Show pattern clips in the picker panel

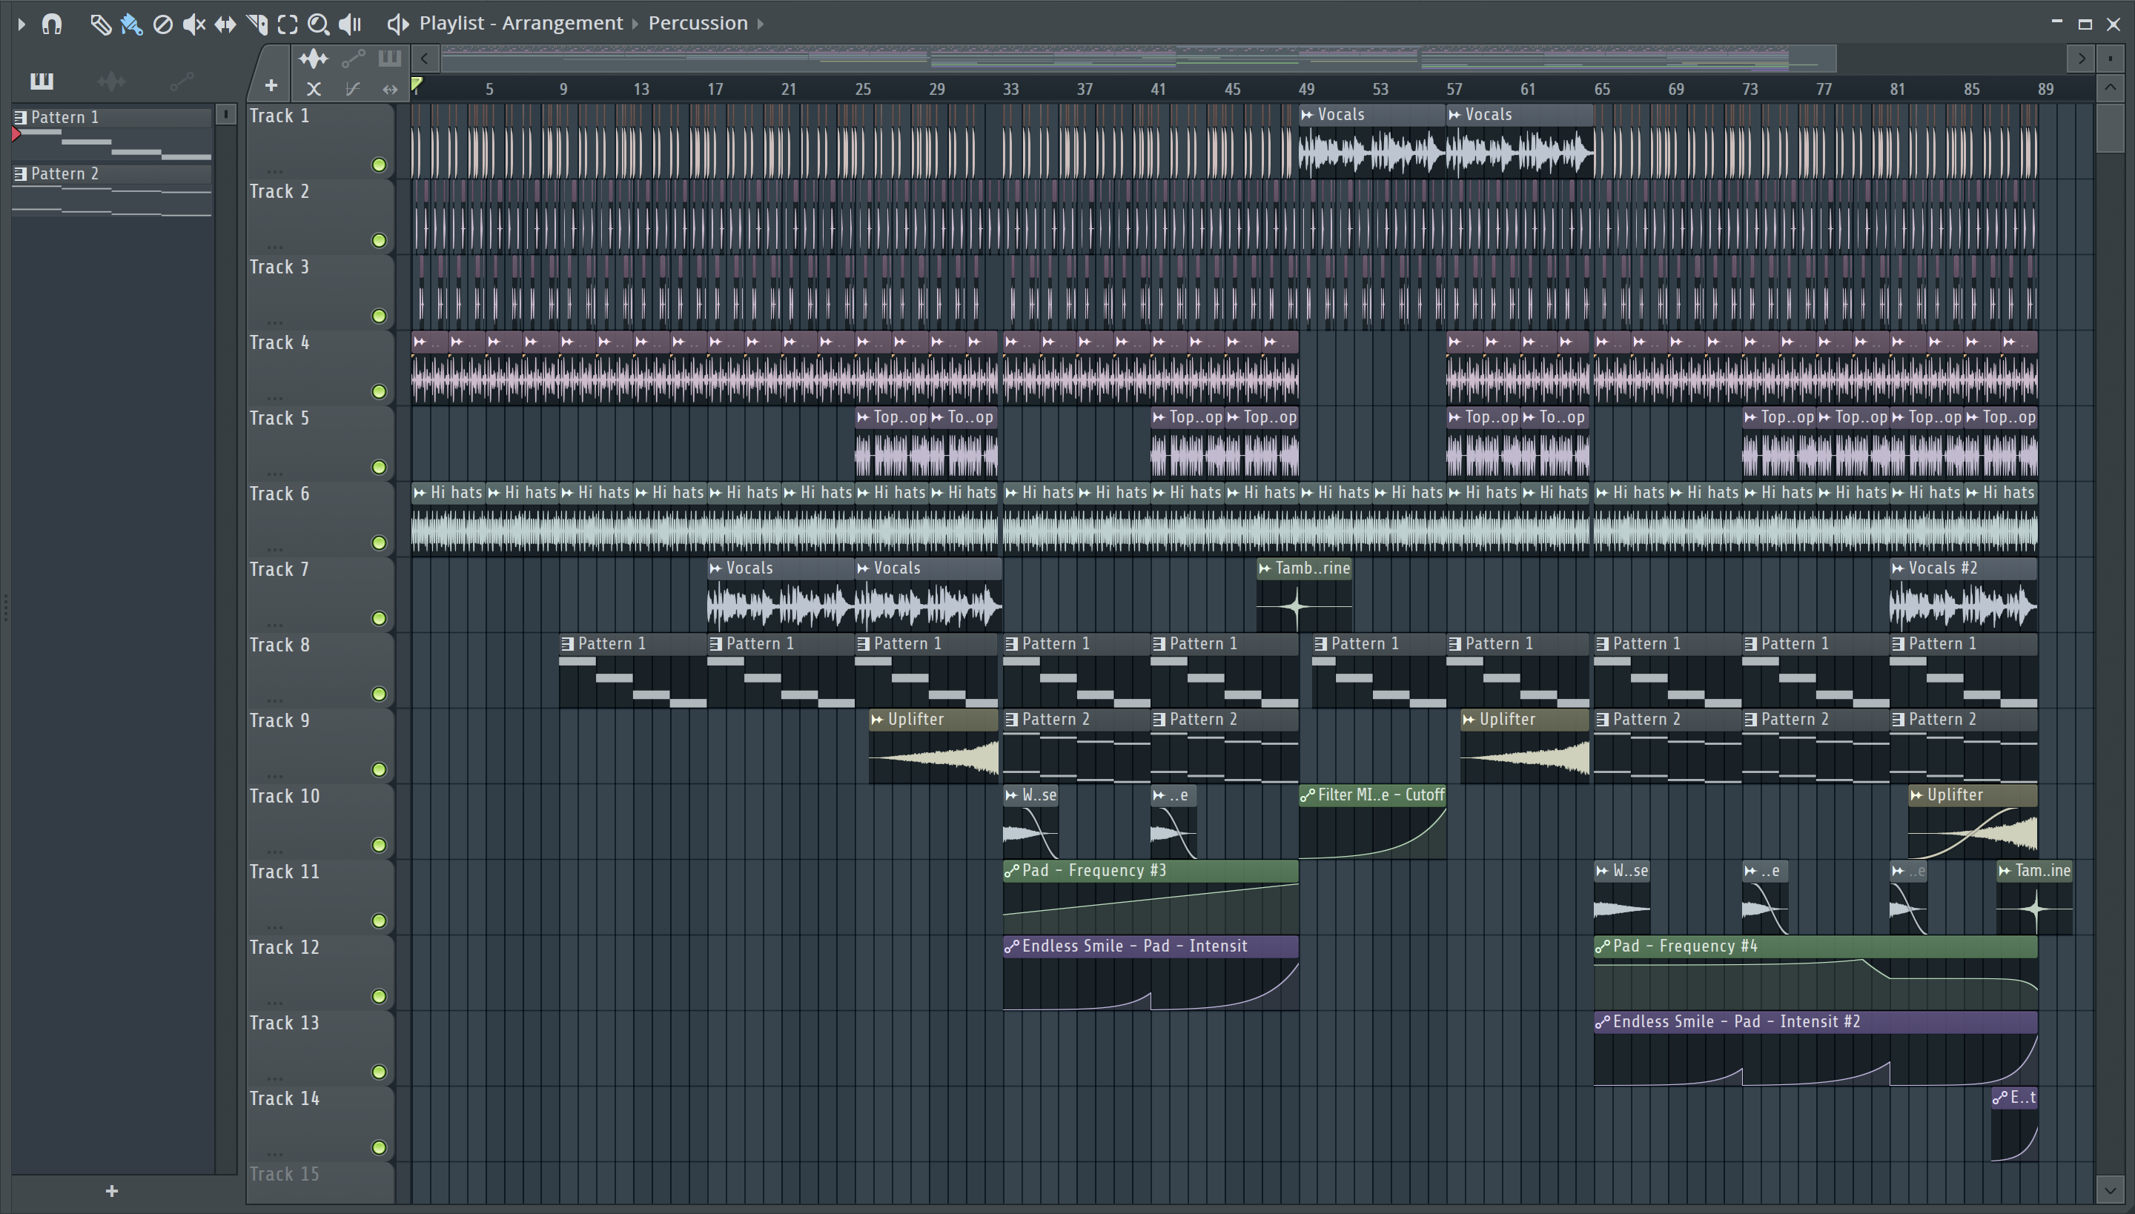(42, 81)
